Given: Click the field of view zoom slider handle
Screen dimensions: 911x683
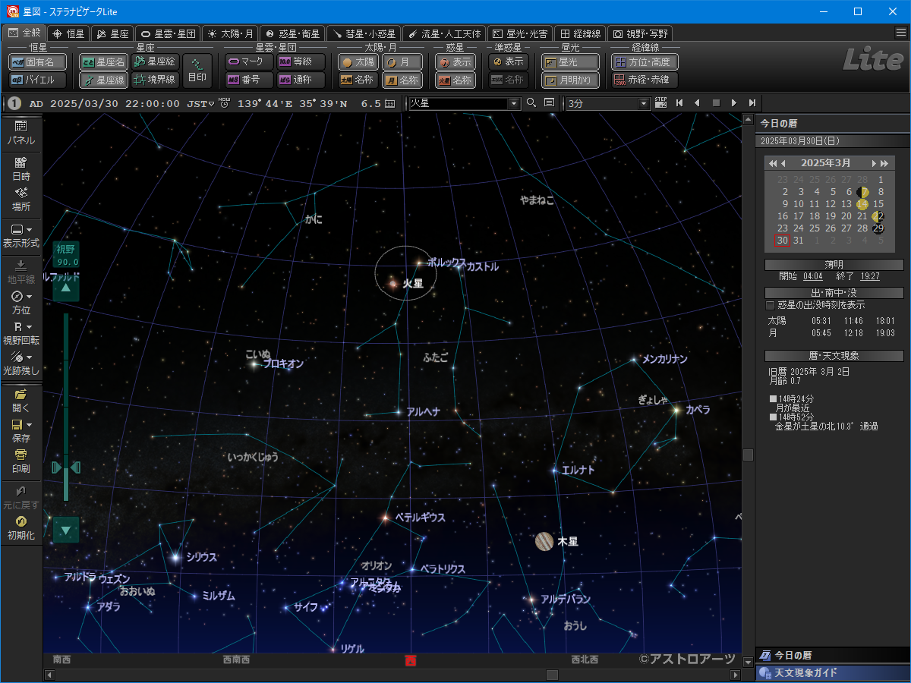Looking at the screenshot, I should [66, 467].
